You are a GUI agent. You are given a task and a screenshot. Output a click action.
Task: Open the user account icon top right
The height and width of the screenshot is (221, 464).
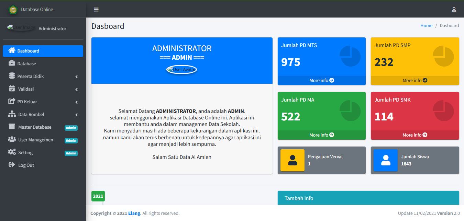[x=454, y=10]
